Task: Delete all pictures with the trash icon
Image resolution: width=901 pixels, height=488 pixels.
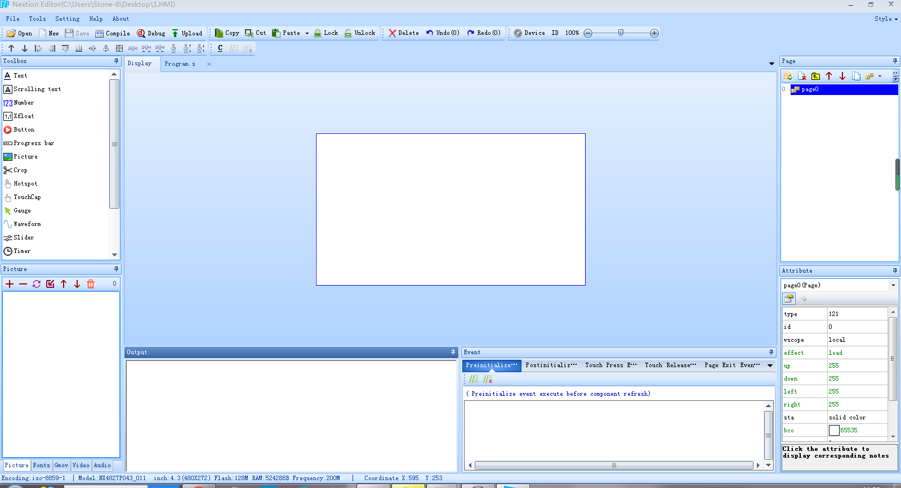Action: point(91,284)
